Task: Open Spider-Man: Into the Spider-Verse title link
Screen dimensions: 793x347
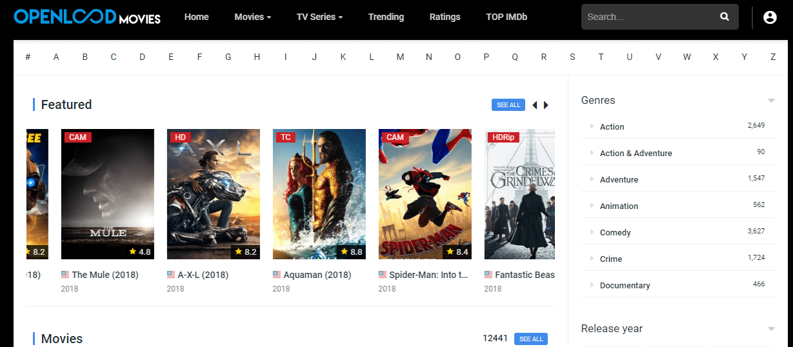Action: pos(428,275)
